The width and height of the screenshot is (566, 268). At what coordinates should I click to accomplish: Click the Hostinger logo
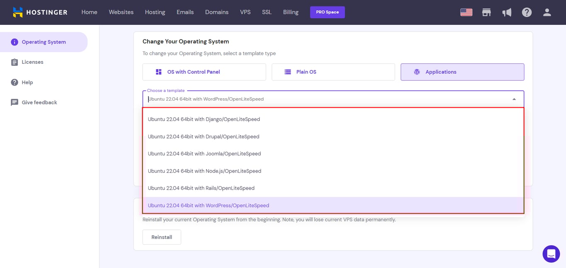[40, 12]
